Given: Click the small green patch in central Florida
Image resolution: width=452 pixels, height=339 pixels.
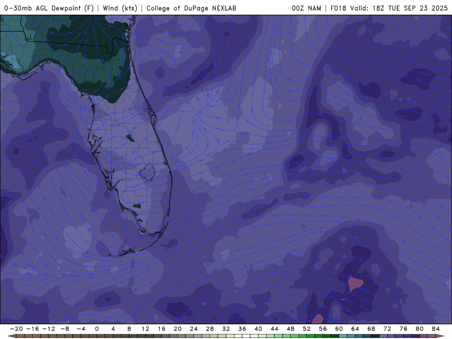Looking at the screenshot, I should click(x=131, y=138).
